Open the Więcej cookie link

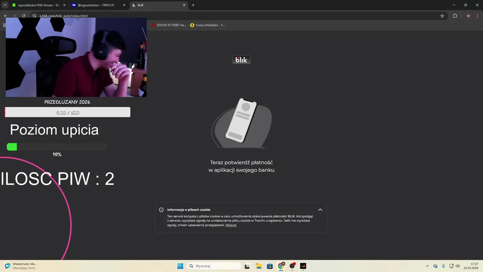pyautogui.click(x=231, y=225)
